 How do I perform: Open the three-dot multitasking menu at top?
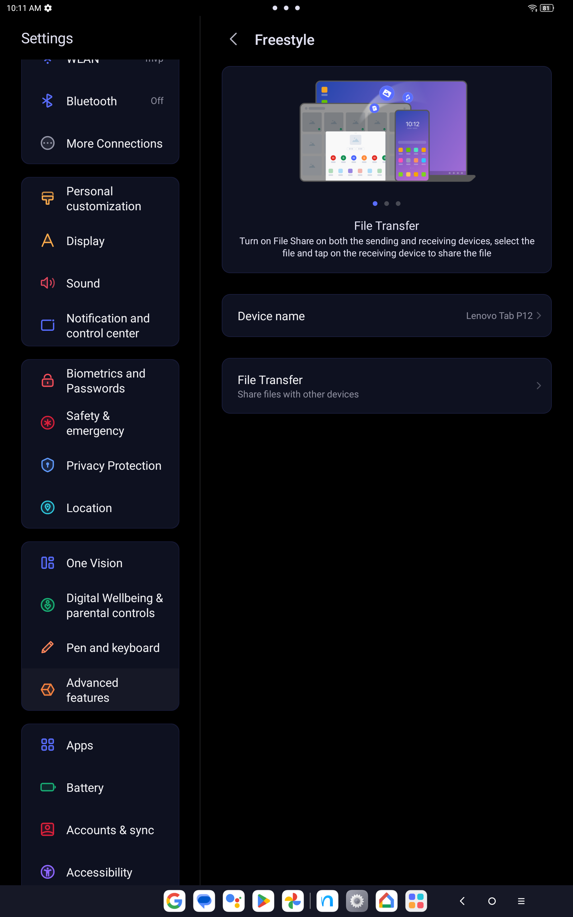[286, 8]
